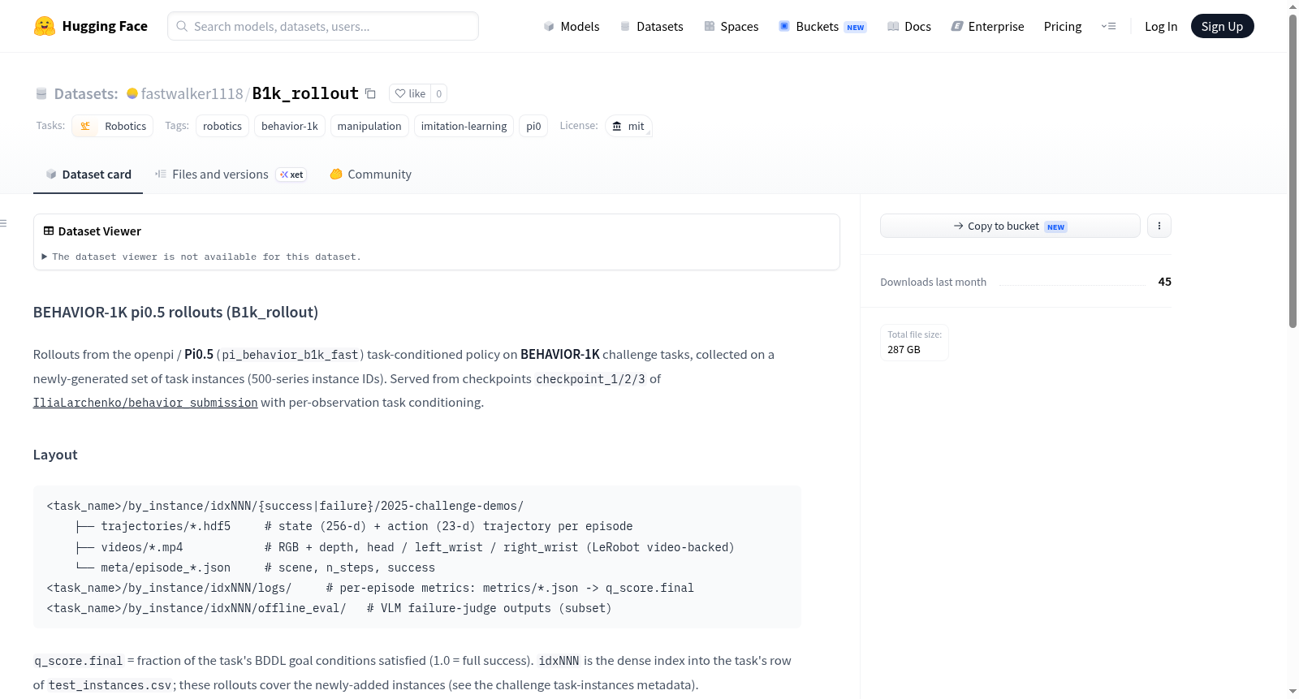
Task: Click the robotics tag
Action: pyautogui.click(x=222, y=126)
